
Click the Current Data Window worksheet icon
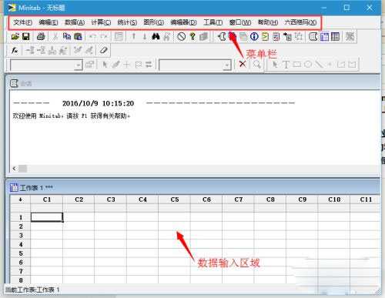324,36
